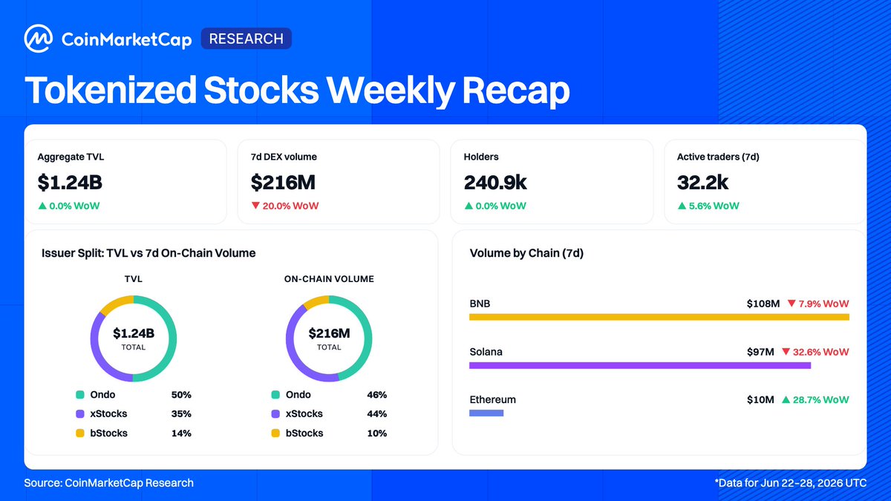Viewport: 891px width, 501px height.
Task: Click the purple xStocks swatch in TVL legend
Action: click(x=79, y=414)
